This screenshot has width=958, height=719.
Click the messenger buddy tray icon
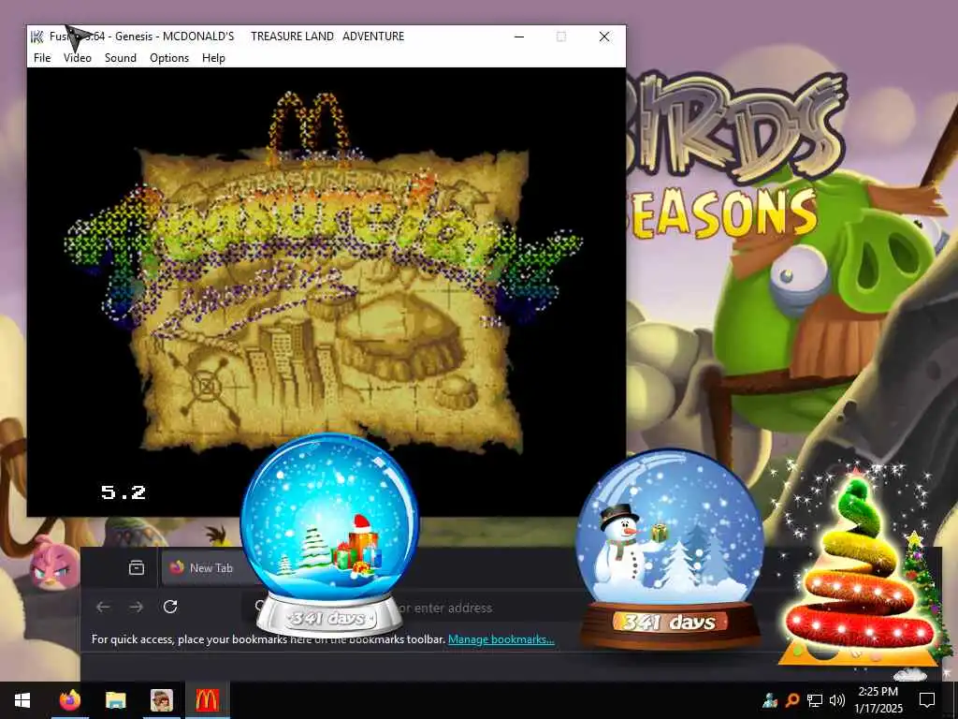[x=770, y=700]
